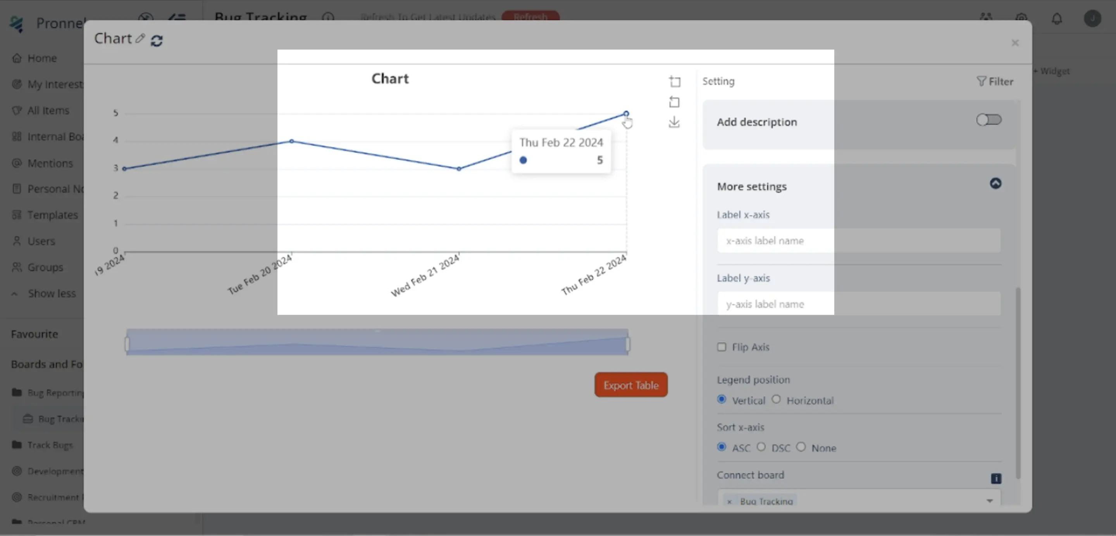Open Groups in the sidebar

(45, 267)
